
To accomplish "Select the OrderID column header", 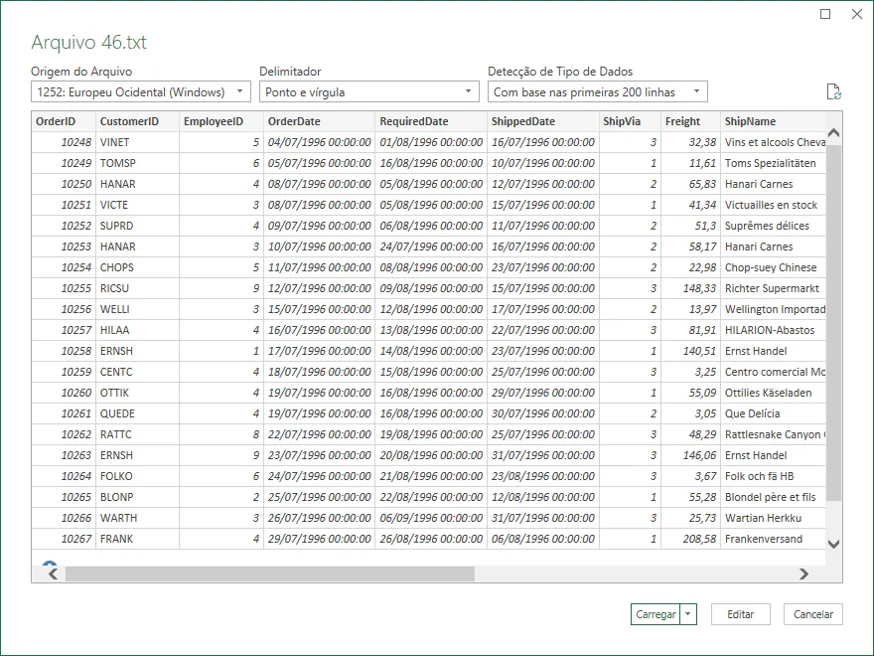I will [64, 121].
